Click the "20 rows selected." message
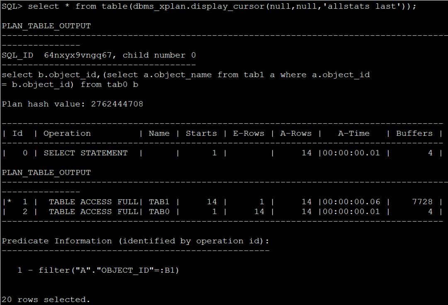Viewport: 448px width, 305px height. pyautogui.click(x=46, y=299)
